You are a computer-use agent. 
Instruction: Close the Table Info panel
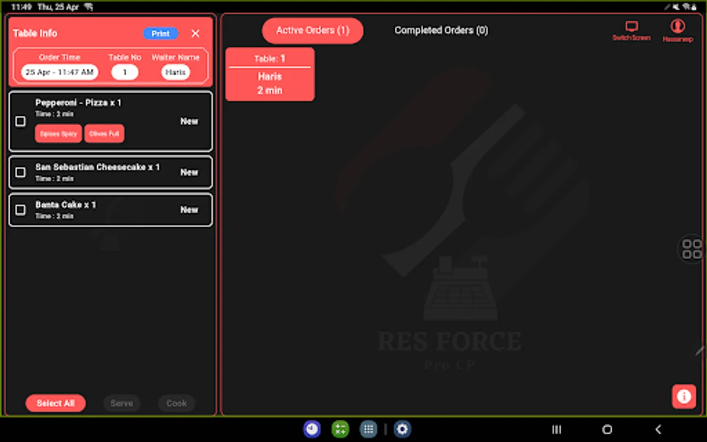195,33
